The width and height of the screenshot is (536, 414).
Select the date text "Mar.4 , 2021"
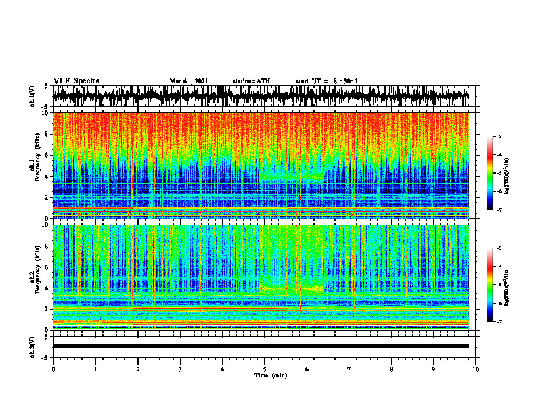(189, 81)
